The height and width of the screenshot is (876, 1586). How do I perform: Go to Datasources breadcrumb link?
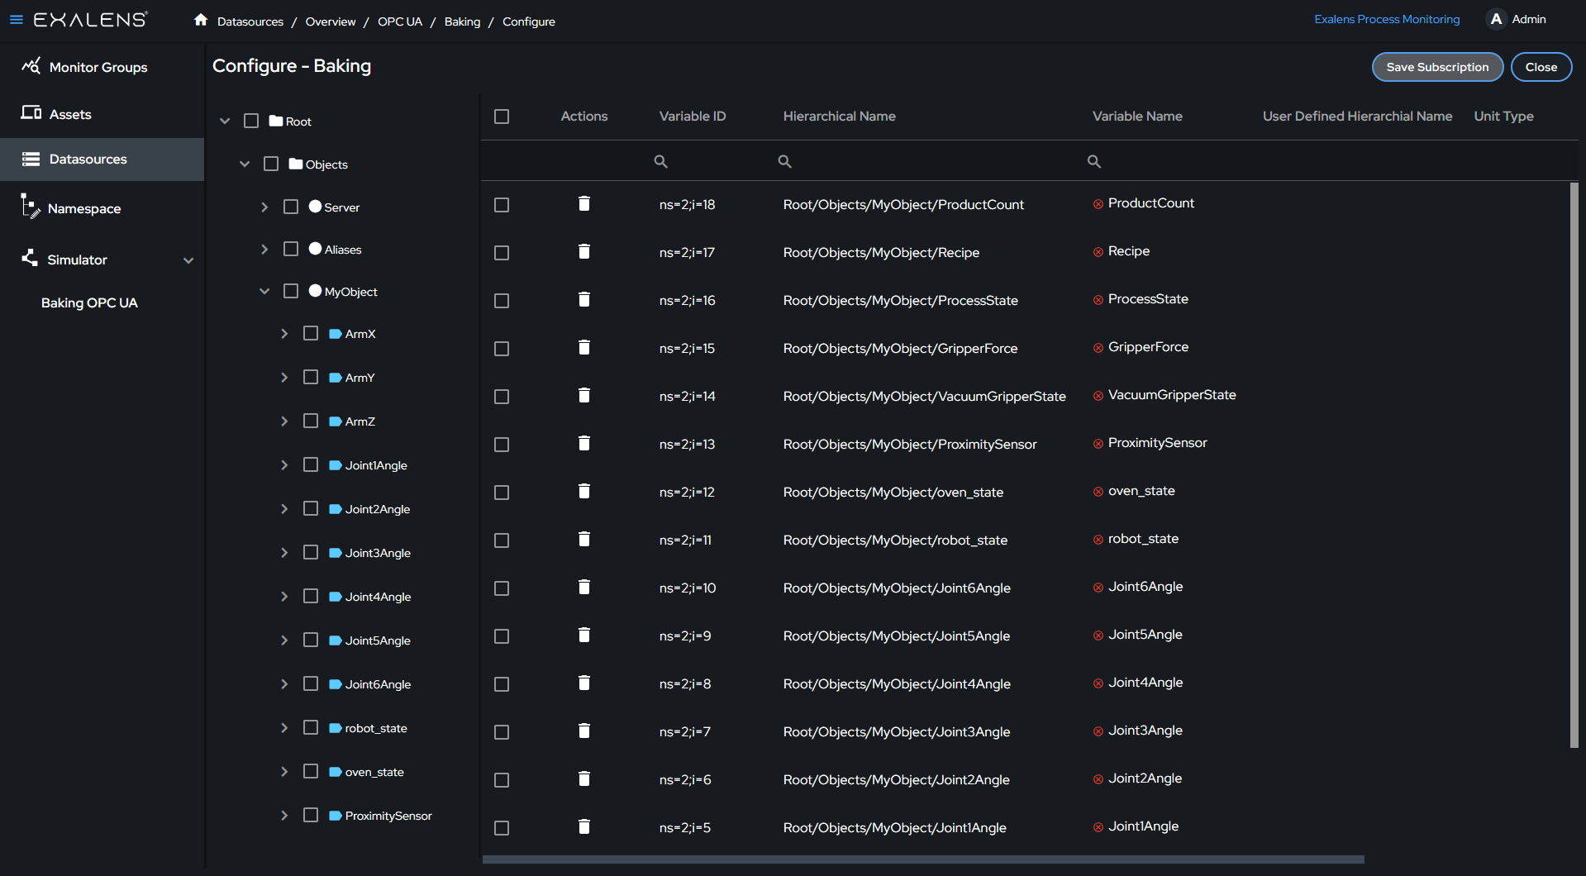click(250, 21)
